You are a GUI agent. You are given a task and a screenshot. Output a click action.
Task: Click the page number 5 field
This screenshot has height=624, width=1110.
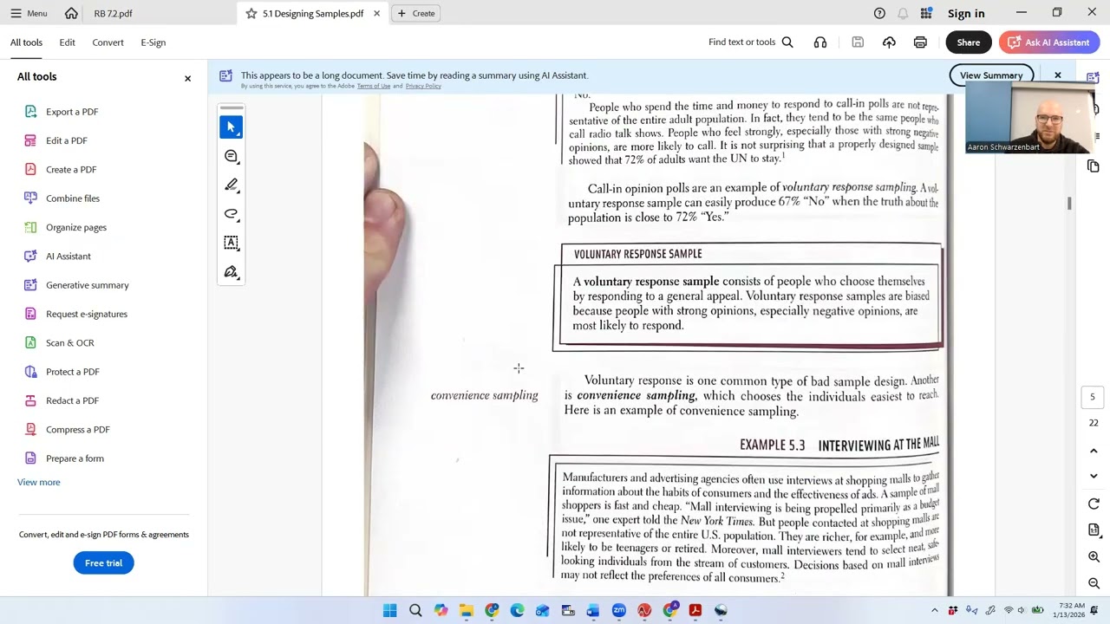1093,397
